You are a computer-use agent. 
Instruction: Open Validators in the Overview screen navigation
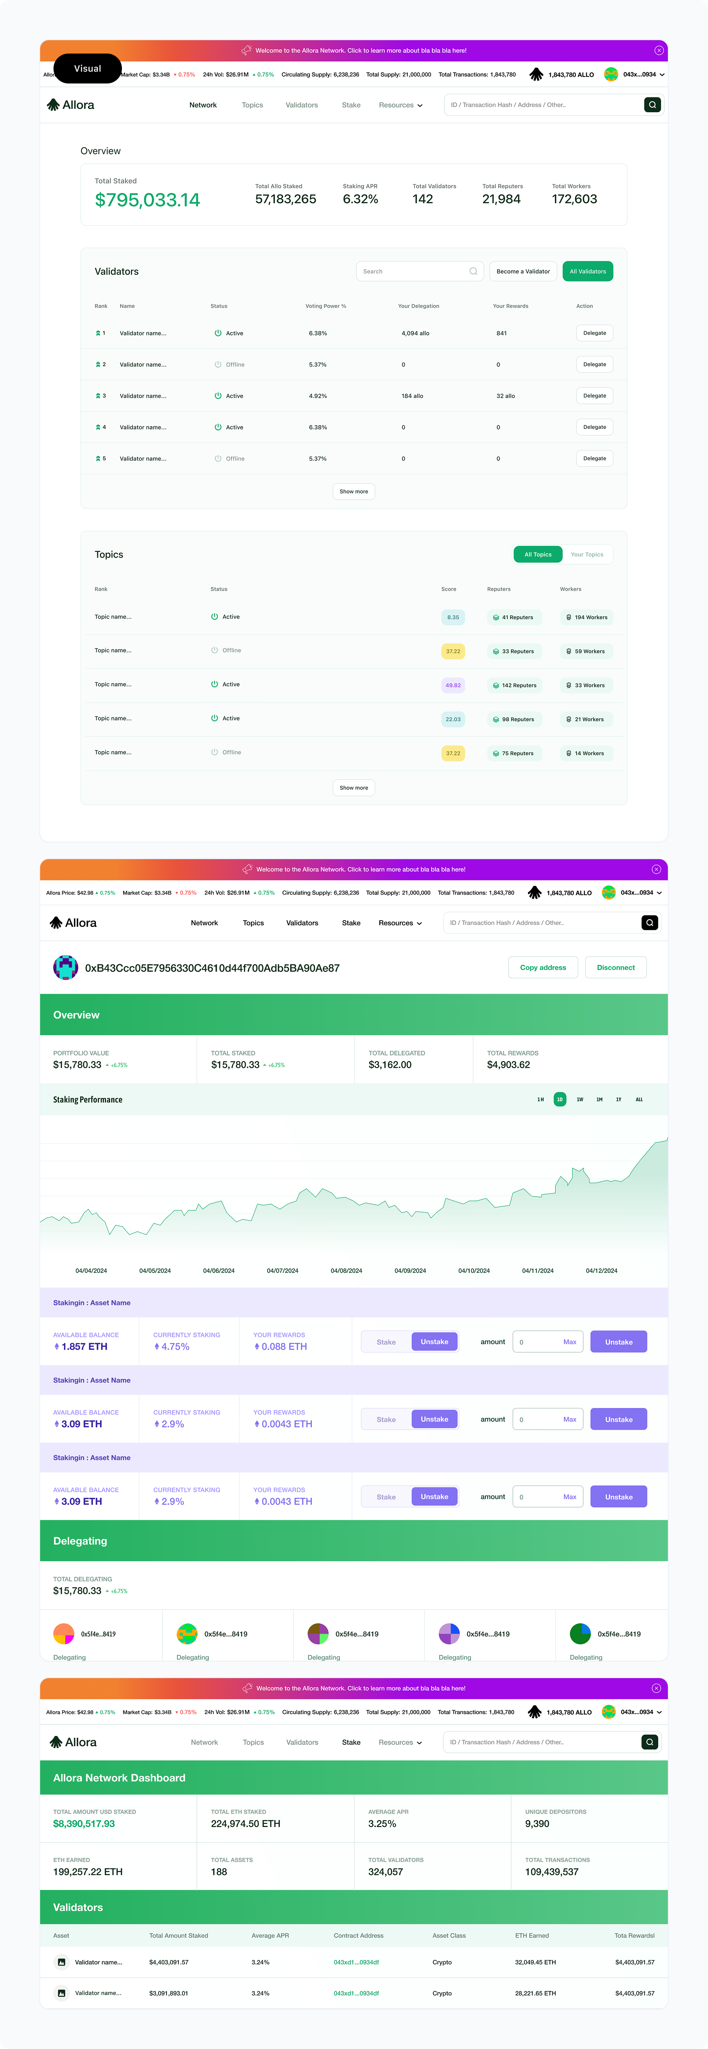[x=302, y=105]
